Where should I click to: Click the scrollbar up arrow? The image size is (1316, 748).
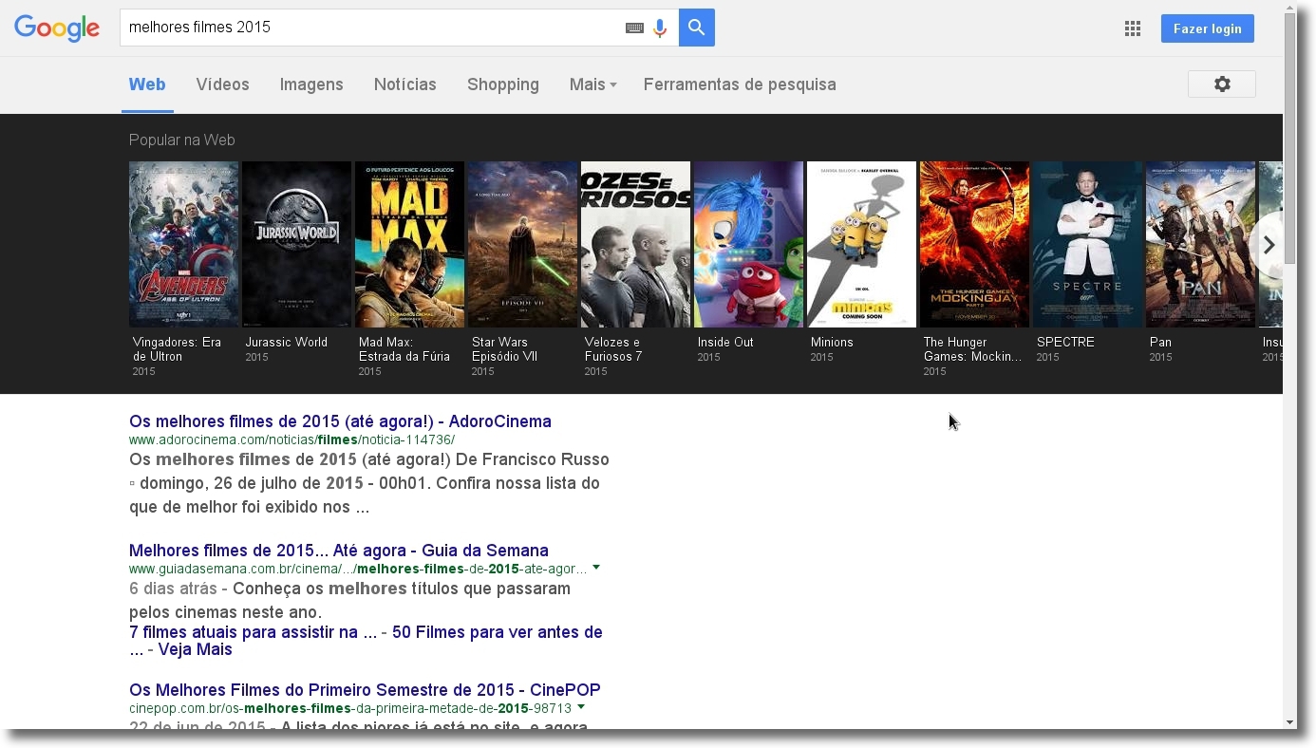(x=1290, y=8)
